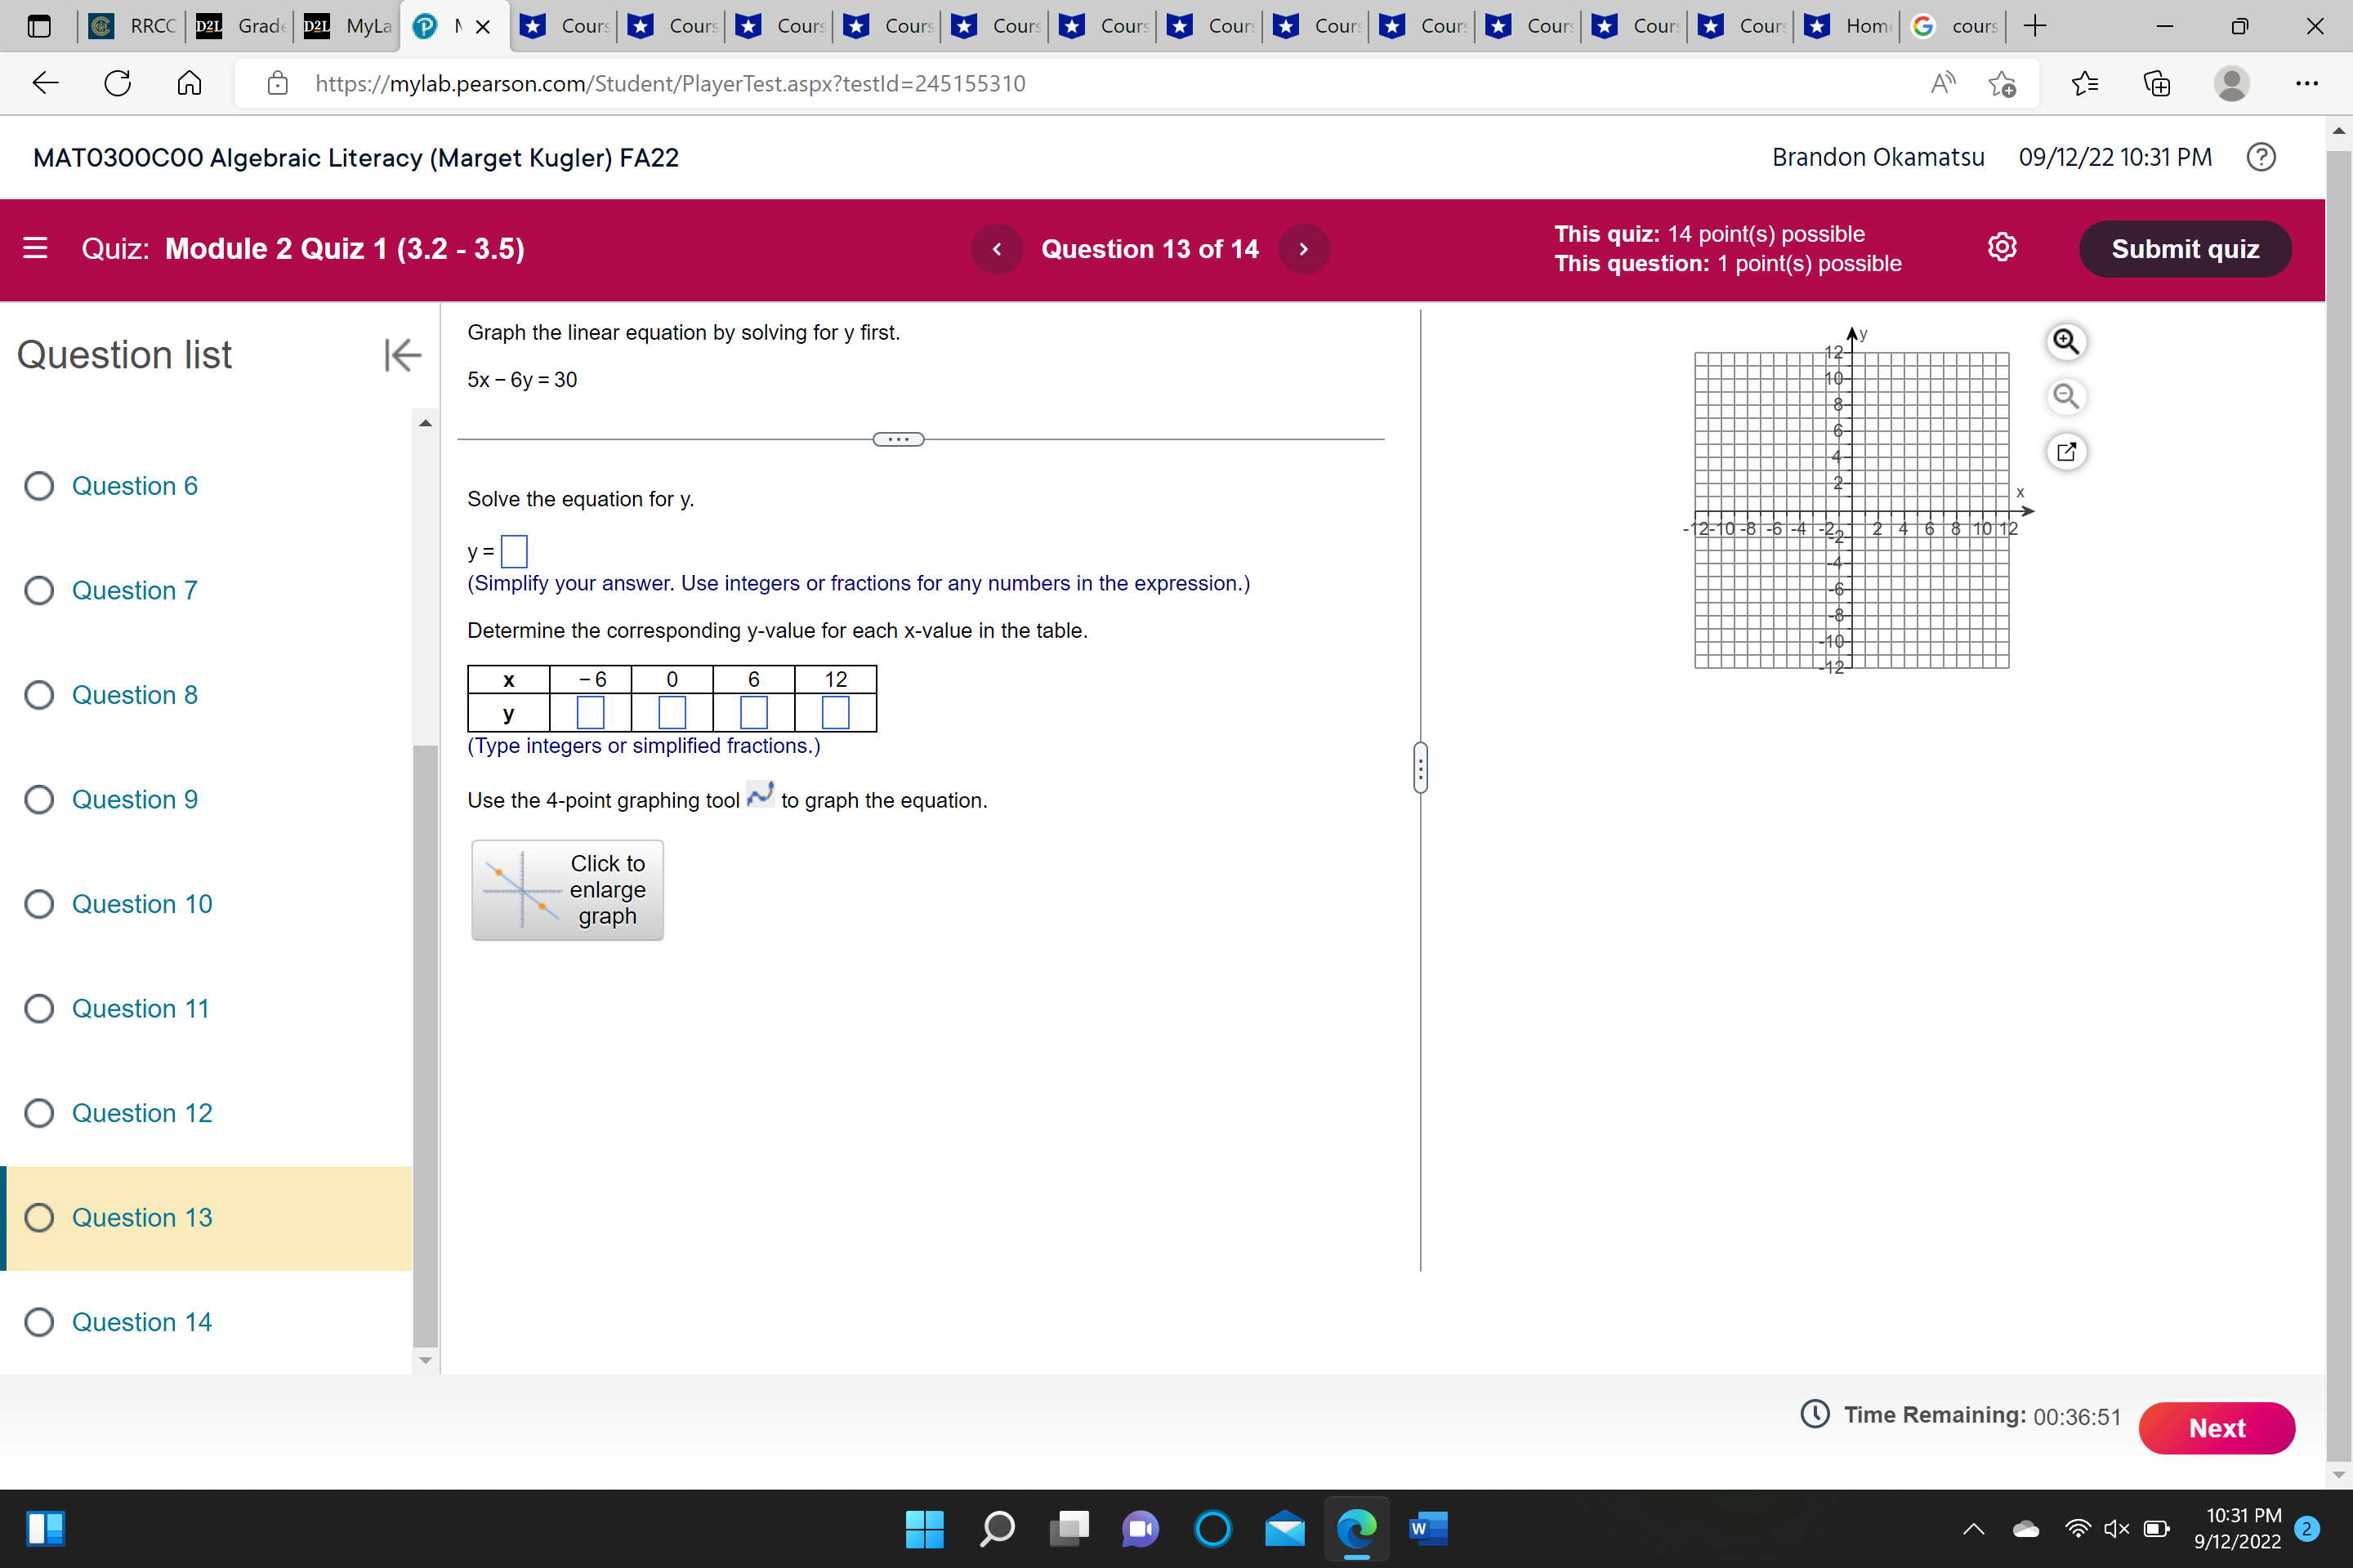The image size is (2353, 1568).
Task: Click the help question mark icon
Action: (2261, 157)
